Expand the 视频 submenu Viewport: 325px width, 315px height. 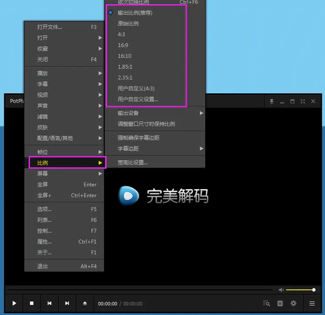click(64, 95)
